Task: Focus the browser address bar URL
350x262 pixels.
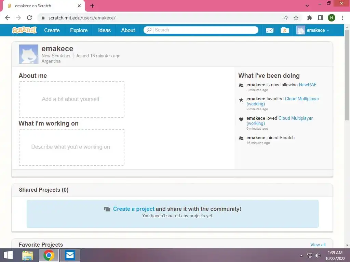Action: pyautogui.click(x=82, y=18)
